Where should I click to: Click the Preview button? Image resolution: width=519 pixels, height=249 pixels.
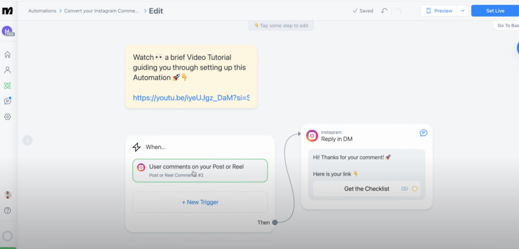click(439, 11)
